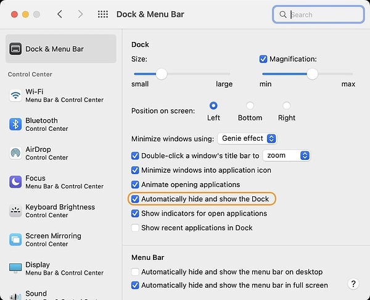Enable Show recent applications in Dock
The image size is (370, 300).
point(135,228)
